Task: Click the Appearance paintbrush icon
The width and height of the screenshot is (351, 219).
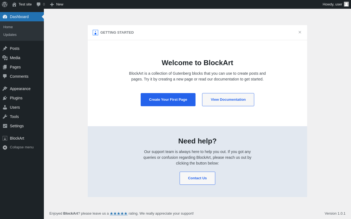Action: click(x=5, y=89)
